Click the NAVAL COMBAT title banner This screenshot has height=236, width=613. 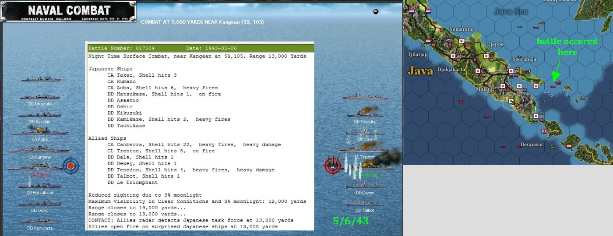(x=68, y=11)
